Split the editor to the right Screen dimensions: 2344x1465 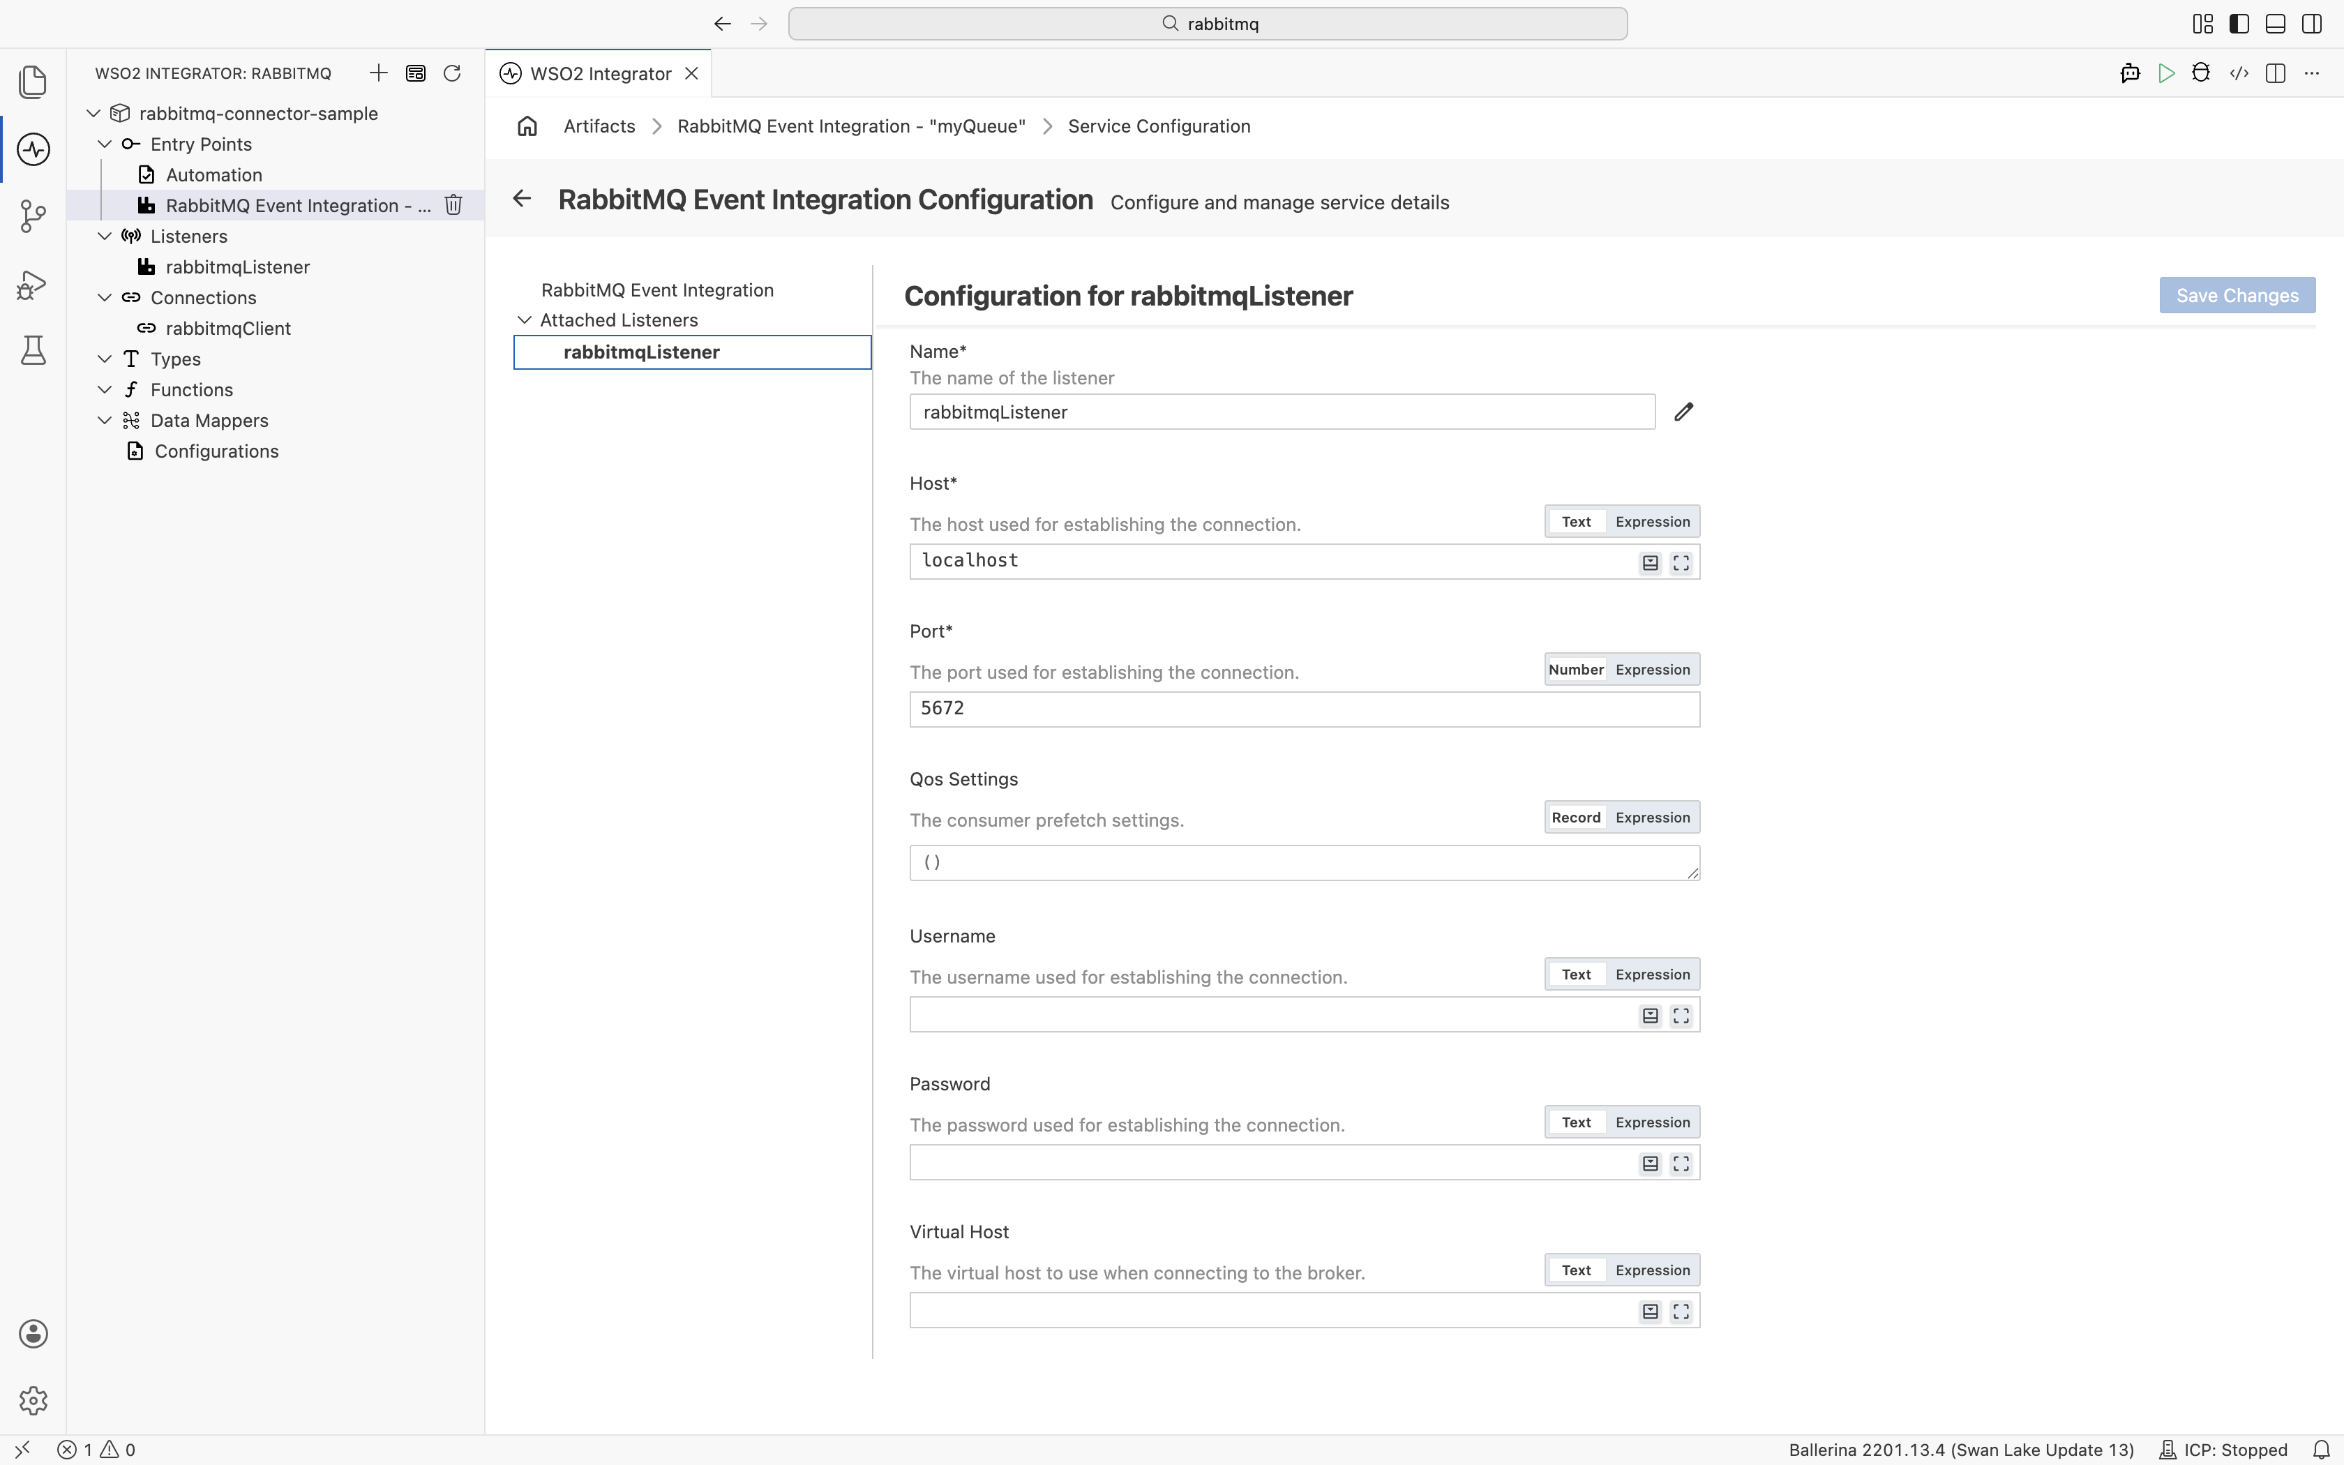pyautogui.click(x=2276, y=74)
